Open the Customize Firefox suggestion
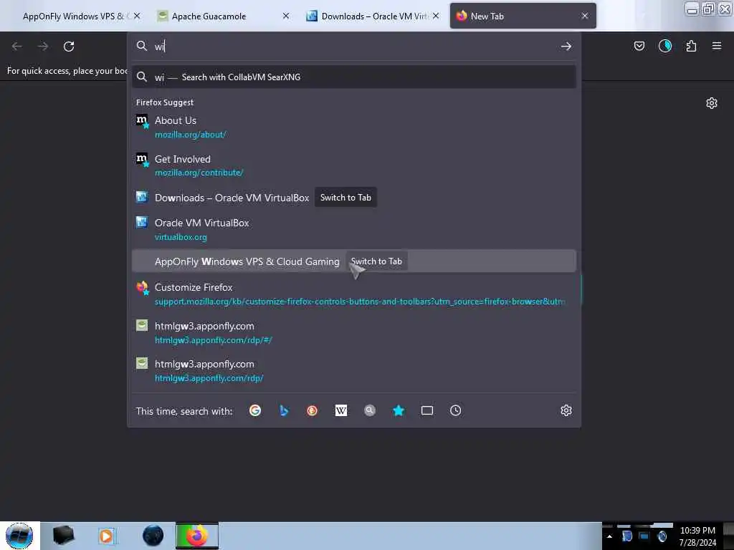The width and height of the screenshot is (734, 550). 354,294
